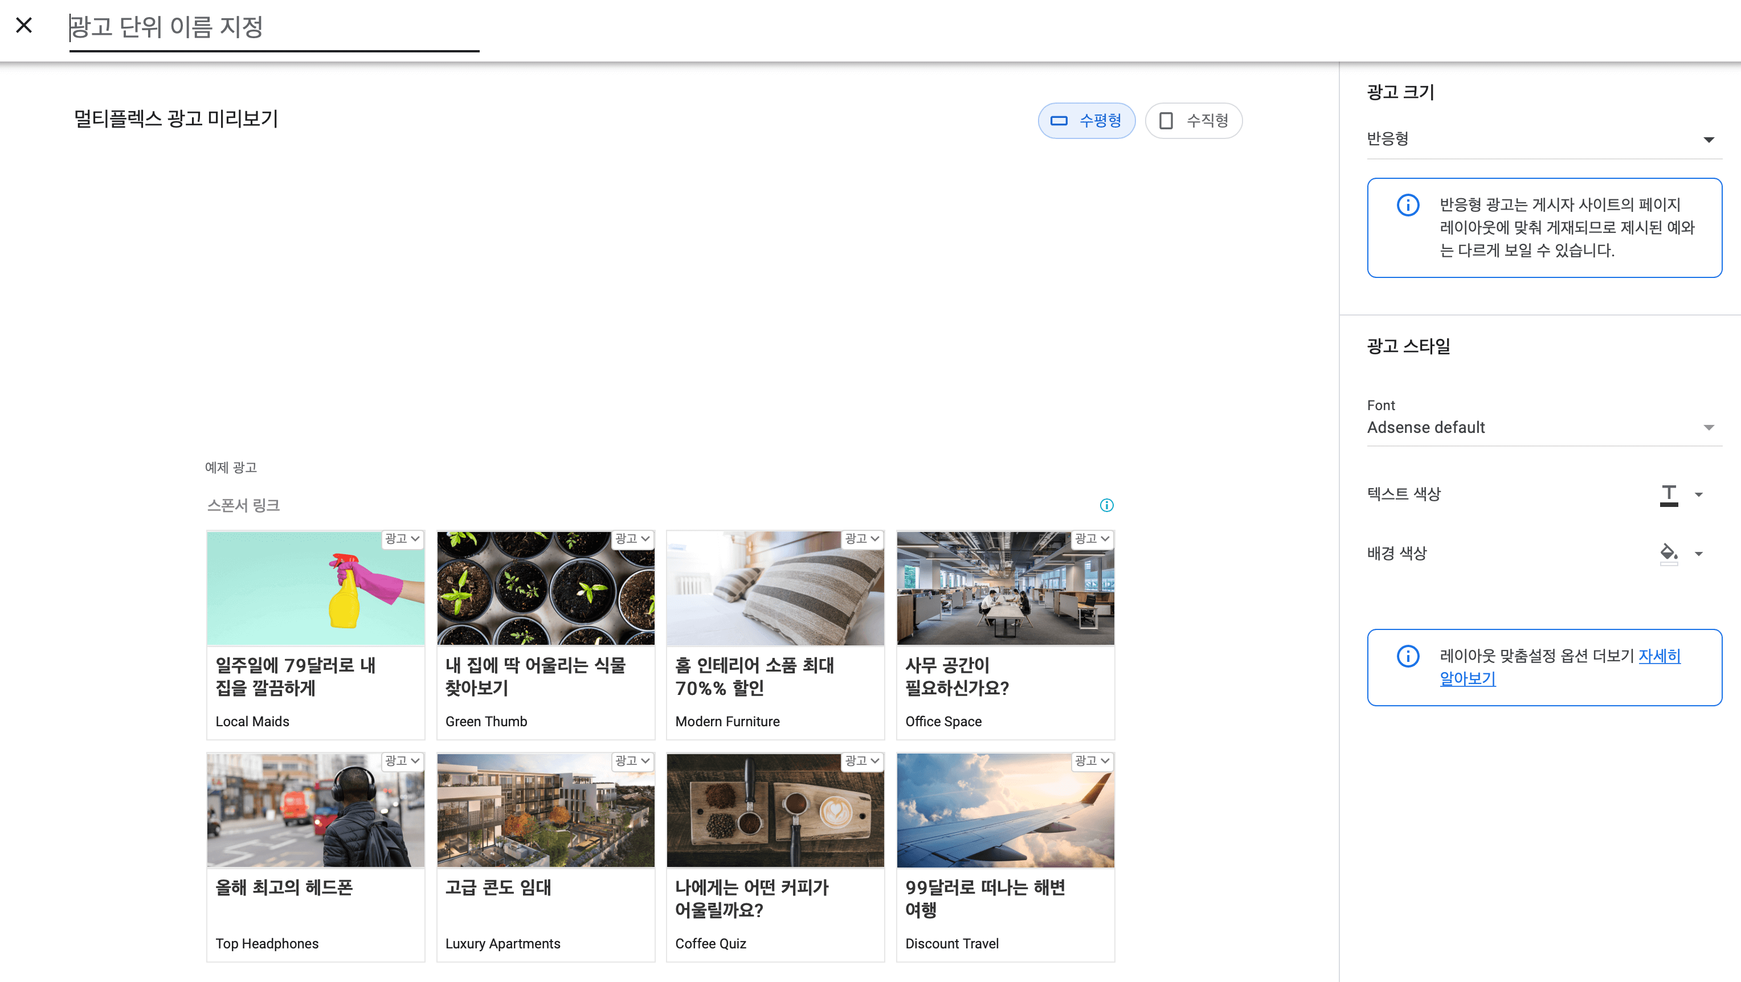
Task: Click the Top Headphones ad image
Action: [x=316, y=811]
